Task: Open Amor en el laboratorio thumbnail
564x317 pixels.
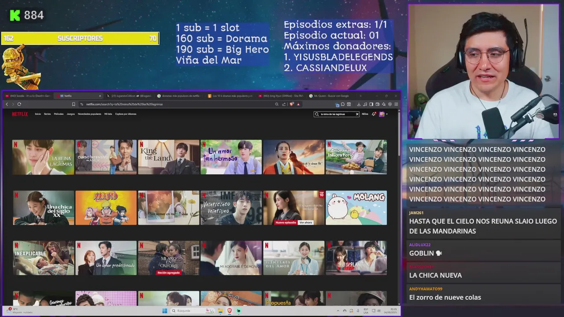Action: (x=356, y=157)
